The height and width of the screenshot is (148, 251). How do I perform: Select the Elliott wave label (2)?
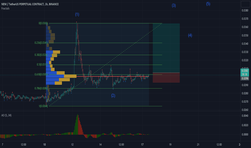coord(113,96)
